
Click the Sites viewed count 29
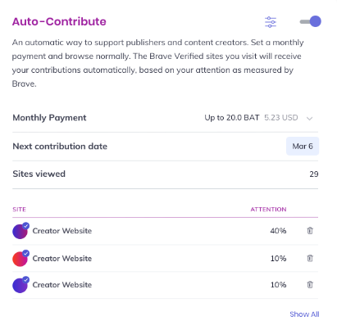[314, 174]
